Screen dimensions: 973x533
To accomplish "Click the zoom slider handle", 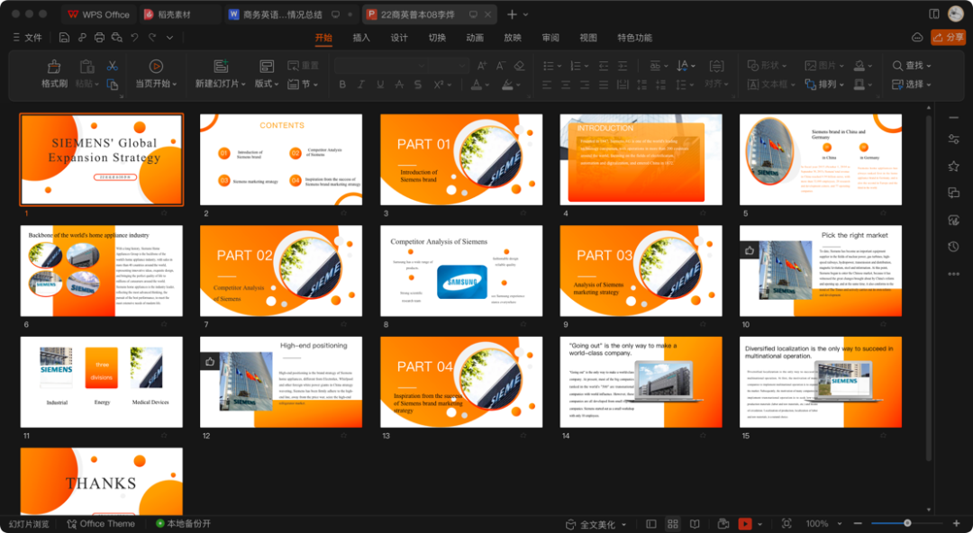I will tap(907, 524).
